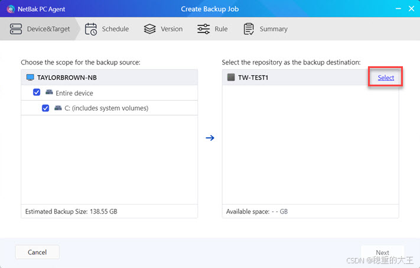Toggle the C: system volumes checkbox

tap(45, 108)
